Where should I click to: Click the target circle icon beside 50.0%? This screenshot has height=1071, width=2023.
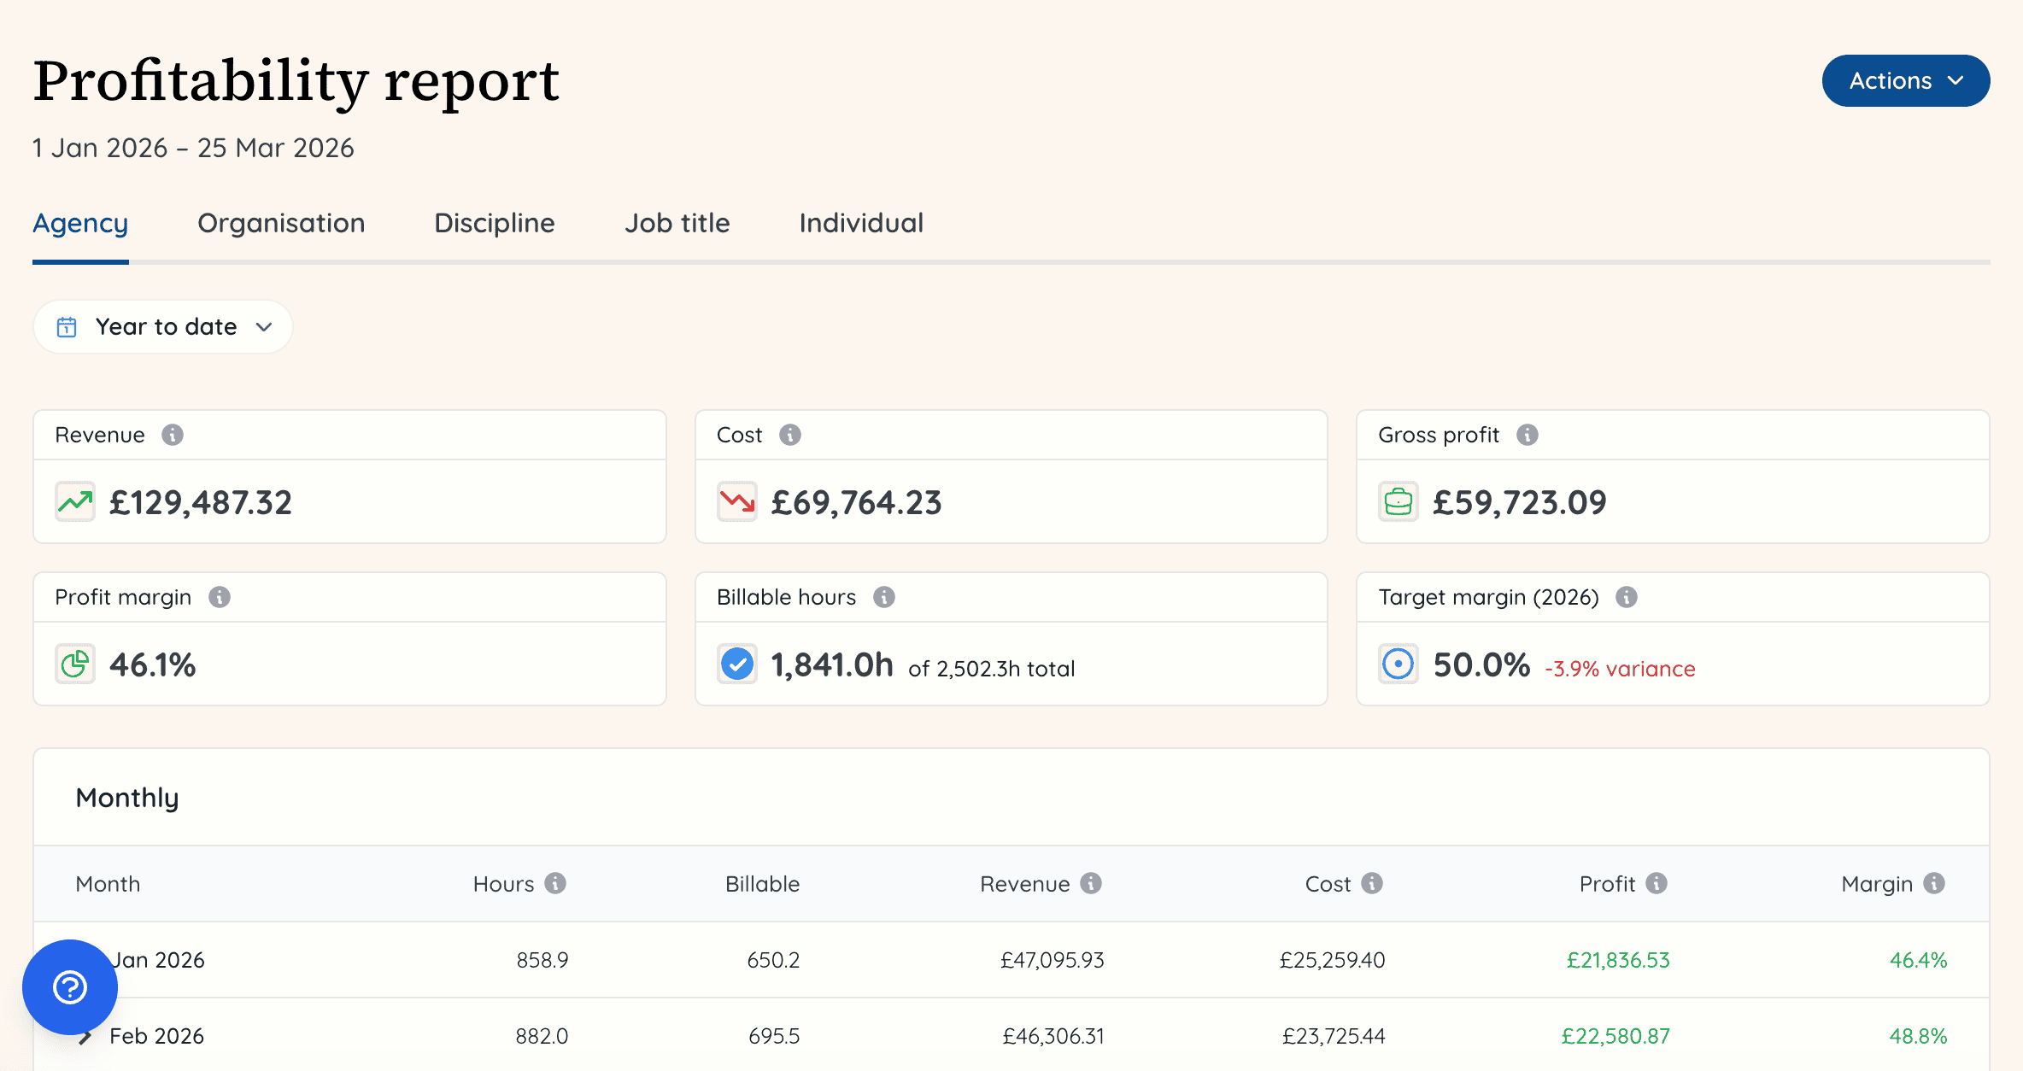1398,663
